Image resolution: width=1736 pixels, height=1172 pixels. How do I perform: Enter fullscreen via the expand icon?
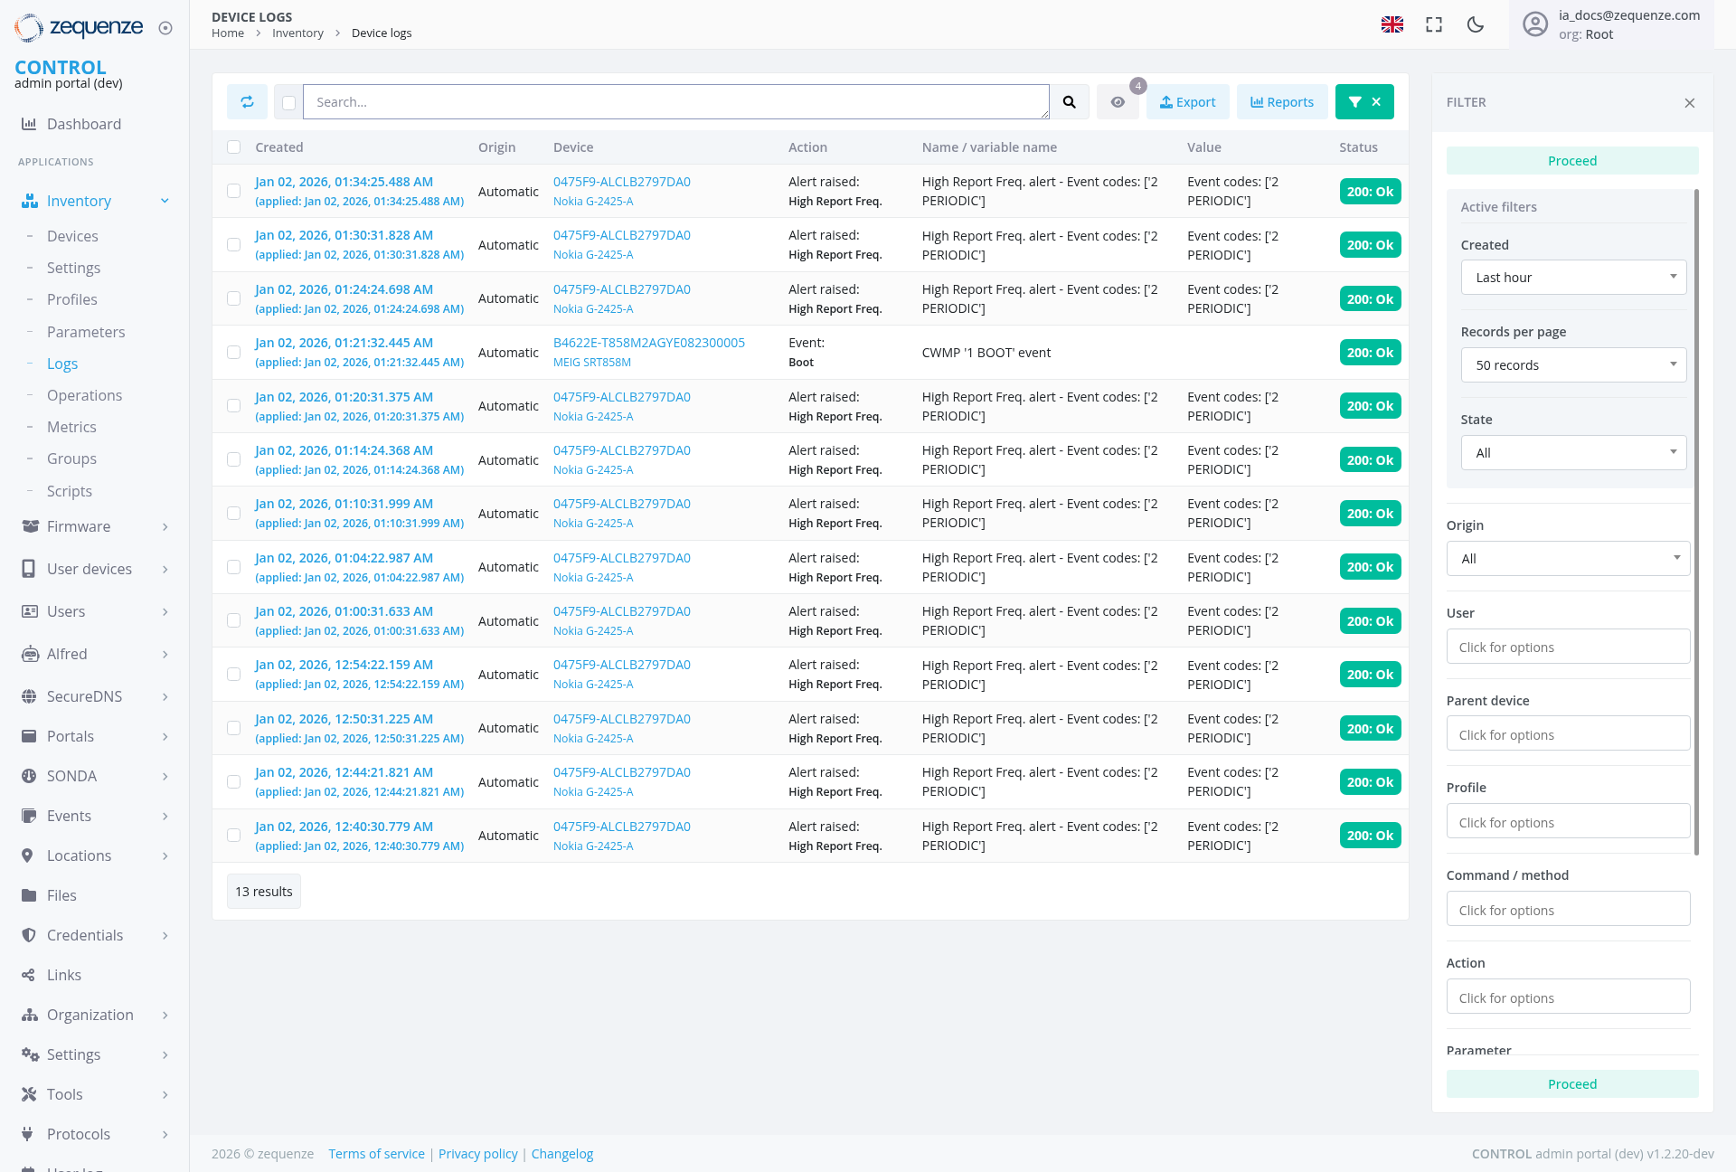coord(1433,24)
